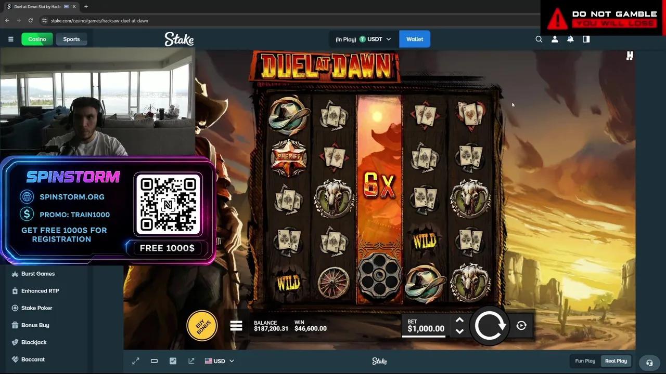
Task: Toggle the right side panel icon
Action: [586, 39]
